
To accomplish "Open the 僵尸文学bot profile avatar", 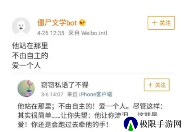I will click(21, 27).
